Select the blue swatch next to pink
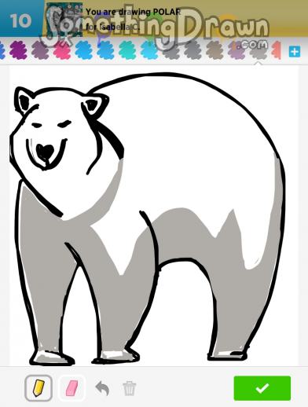This screenshot has height=407, width=308. coord(83,50)
